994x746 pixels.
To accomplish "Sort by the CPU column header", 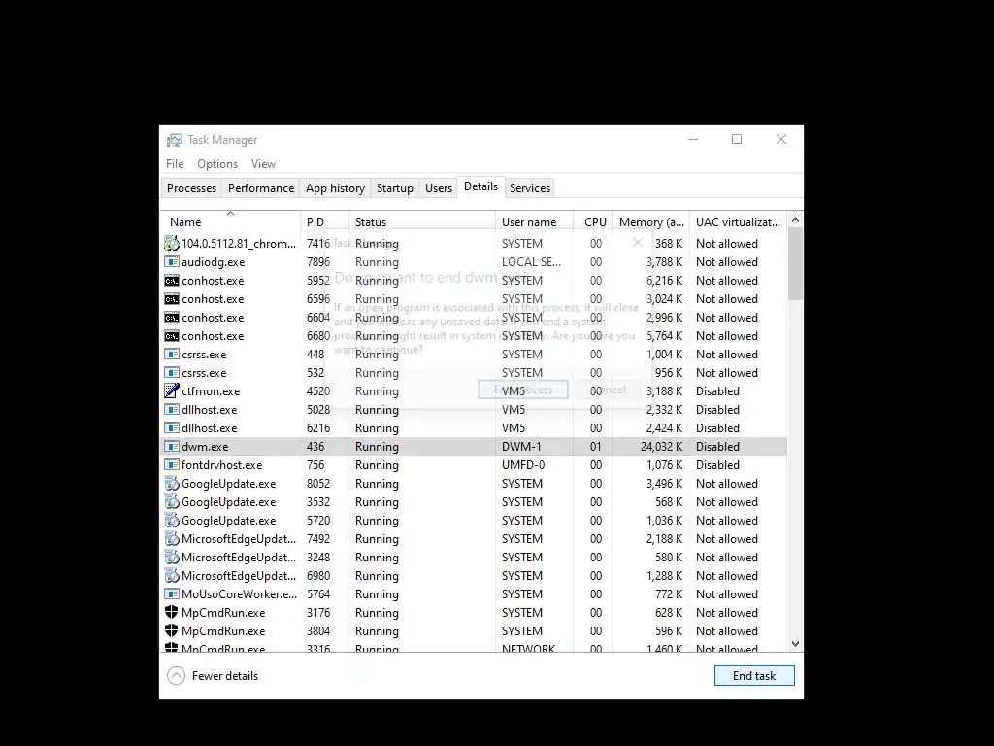I will 593,222.
